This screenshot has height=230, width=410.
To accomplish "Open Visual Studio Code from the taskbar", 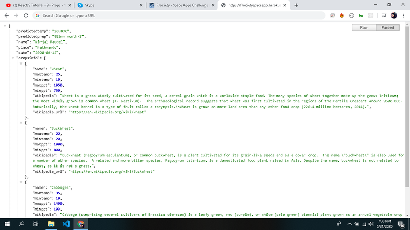I will click(66, 224).
